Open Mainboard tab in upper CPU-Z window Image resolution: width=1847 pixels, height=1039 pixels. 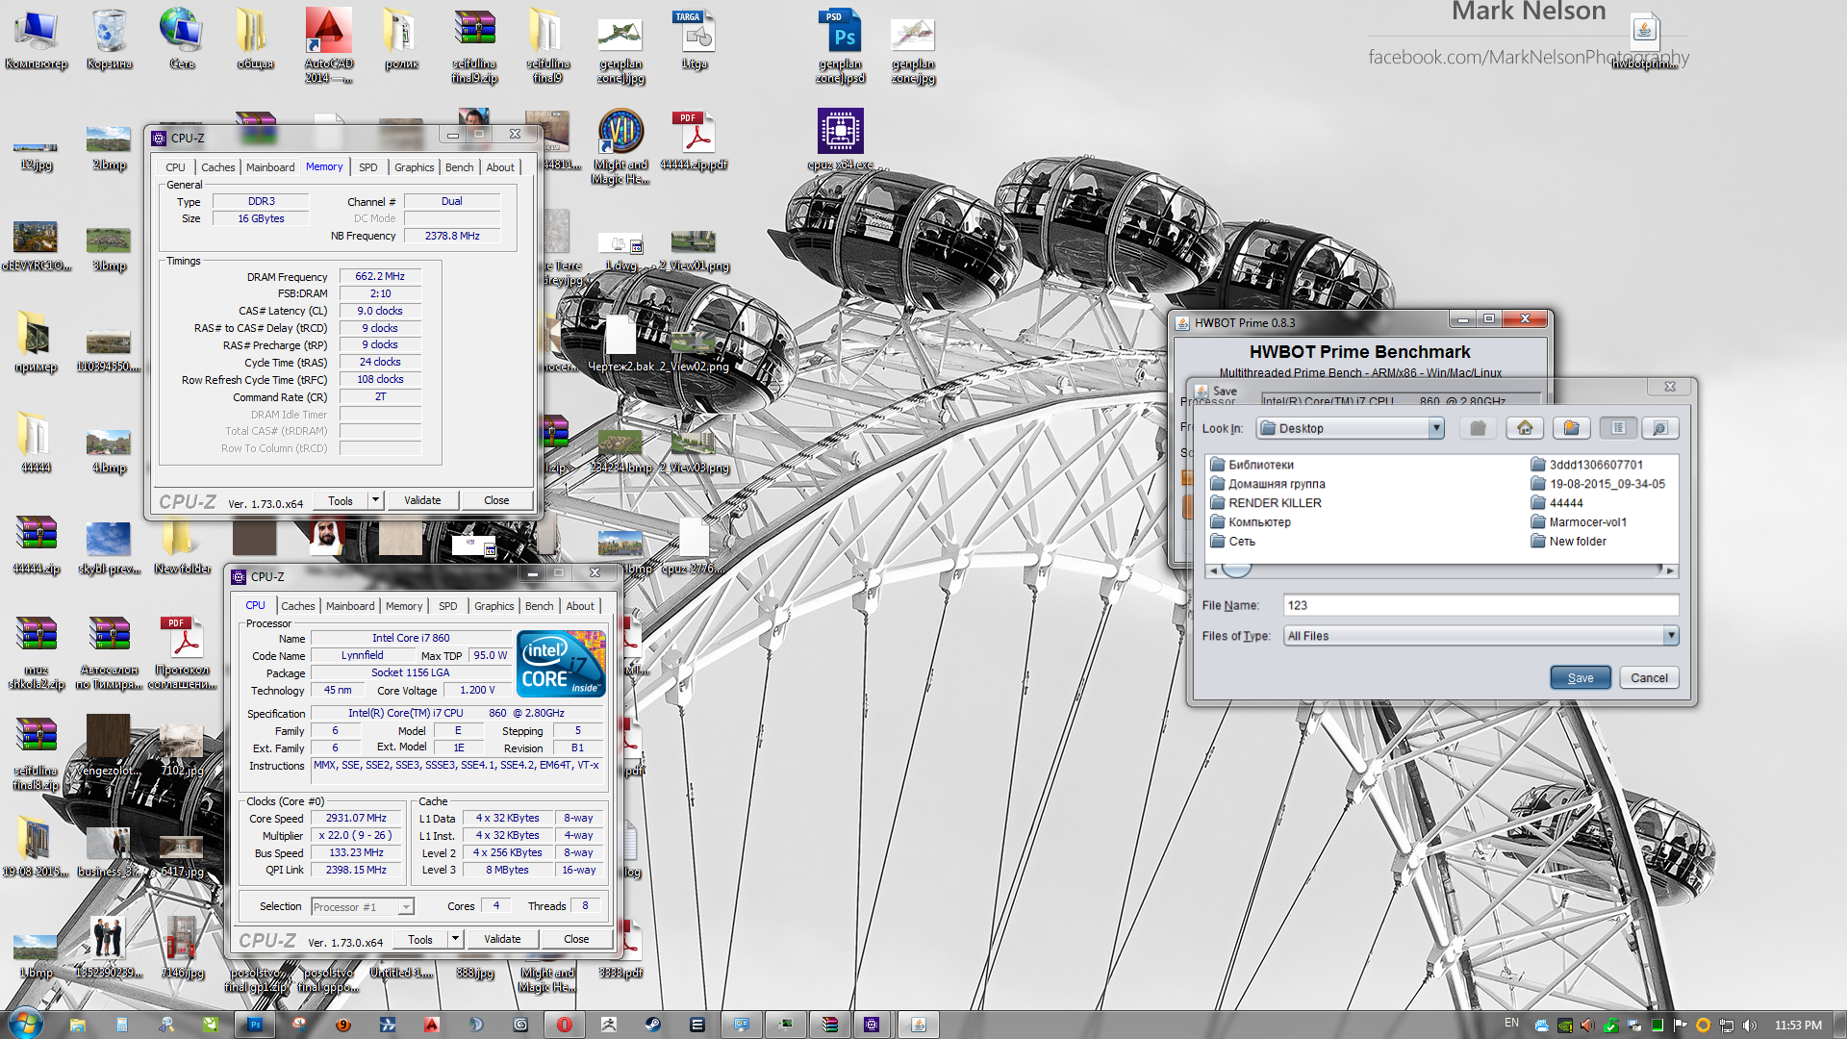(x=270, y=167)
